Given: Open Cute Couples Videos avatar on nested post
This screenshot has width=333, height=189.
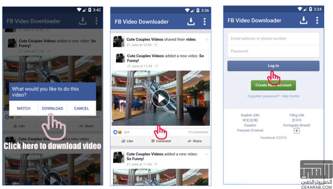Looking at the screenshot, I should [x=120, y=58].
